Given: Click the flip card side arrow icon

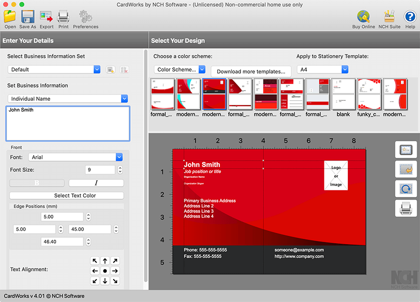Looking at the screenshot, I should click(406, 170).
